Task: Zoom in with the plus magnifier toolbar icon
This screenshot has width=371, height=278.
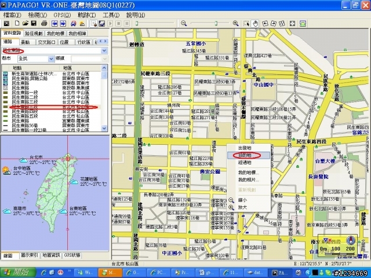Action: point(235,23)
